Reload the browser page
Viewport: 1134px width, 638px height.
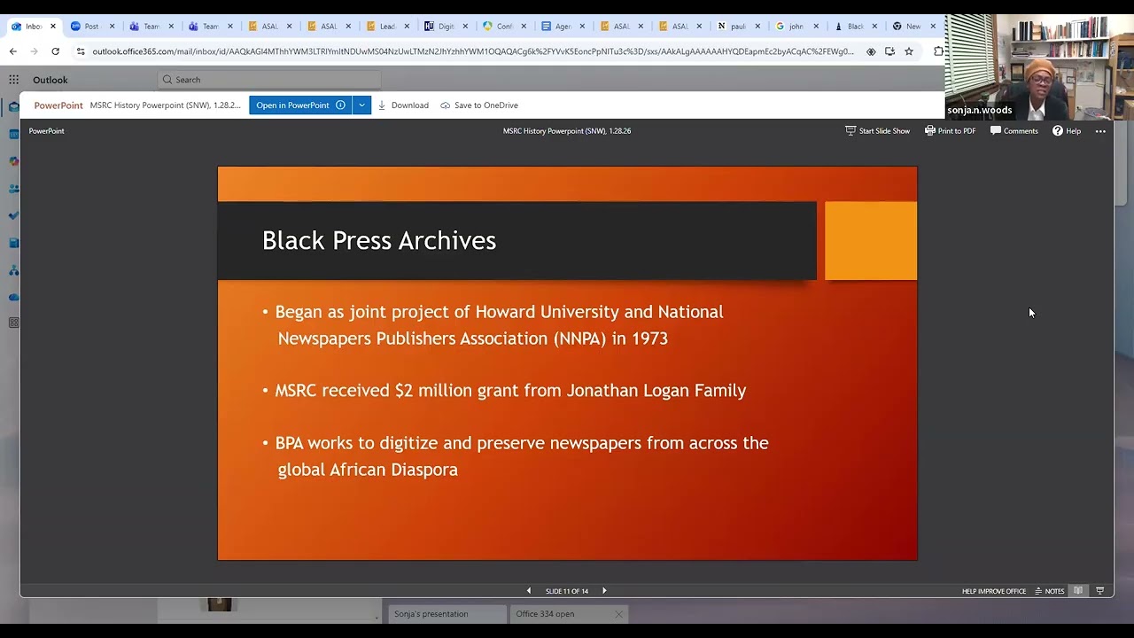(x=55, y=51)
